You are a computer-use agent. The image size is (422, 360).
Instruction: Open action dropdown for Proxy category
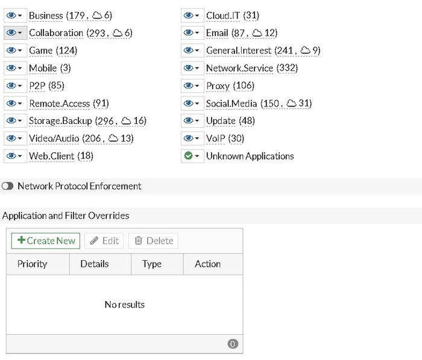[192, 85]
